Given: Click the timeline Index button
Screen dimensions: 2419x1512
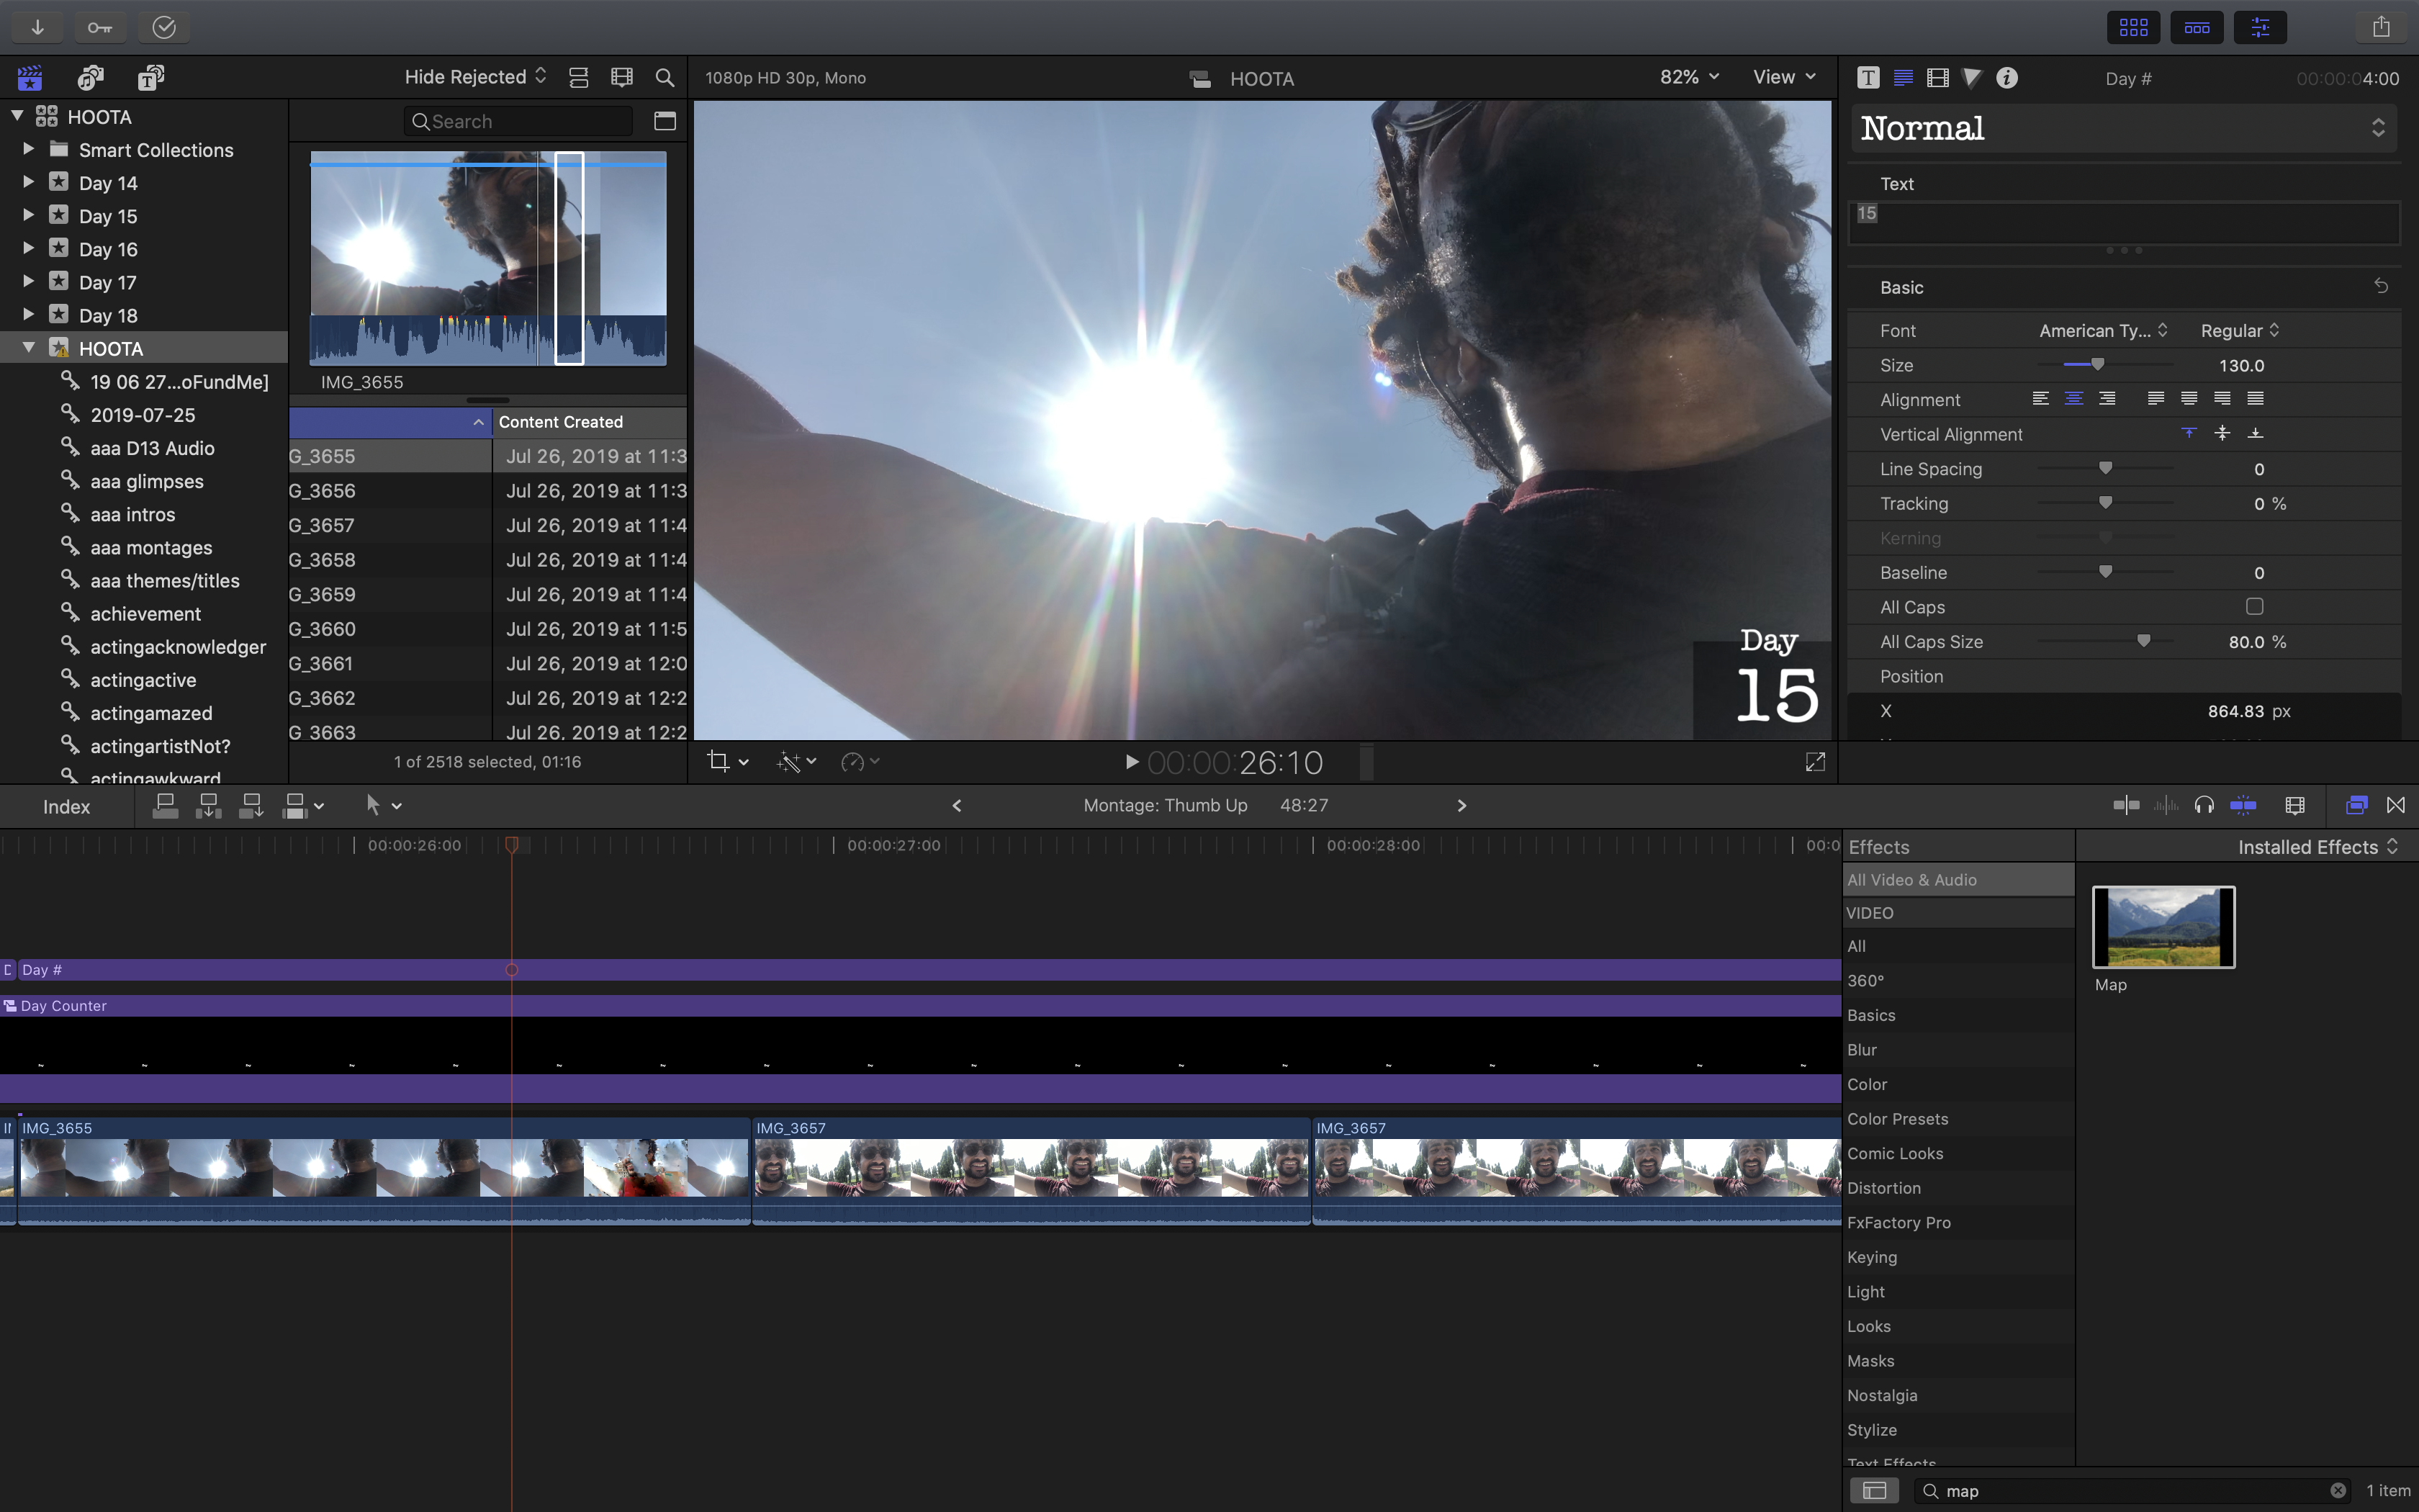Looking at the screenshot, I should coord(66,806).
